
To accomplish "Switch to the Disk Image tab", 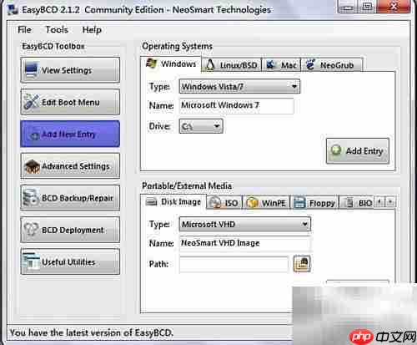I will (x=173, y=202).
